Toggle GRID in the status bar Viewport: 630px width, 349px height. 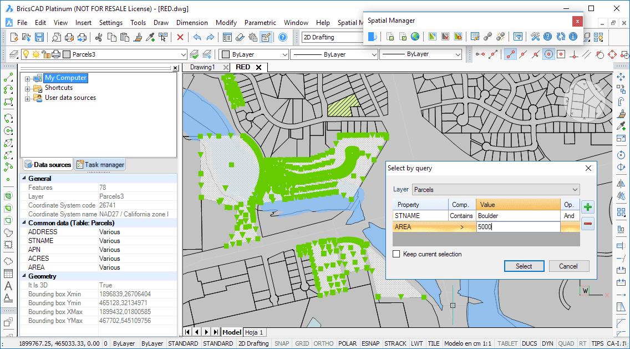pos(302,343)
